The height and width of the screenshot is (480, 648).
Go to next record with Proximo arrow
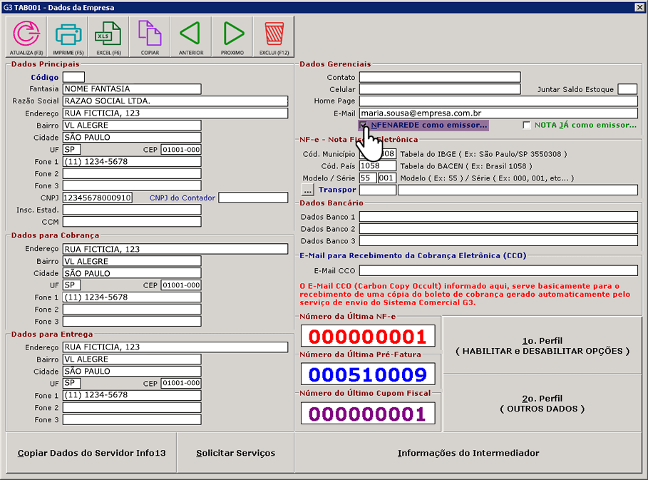point(232,36)
